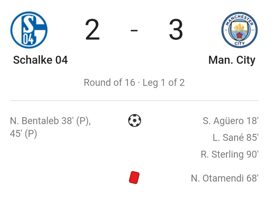278x199 pixels.
Task: Click the Manchester City club crest
Action: coord(239,30)
